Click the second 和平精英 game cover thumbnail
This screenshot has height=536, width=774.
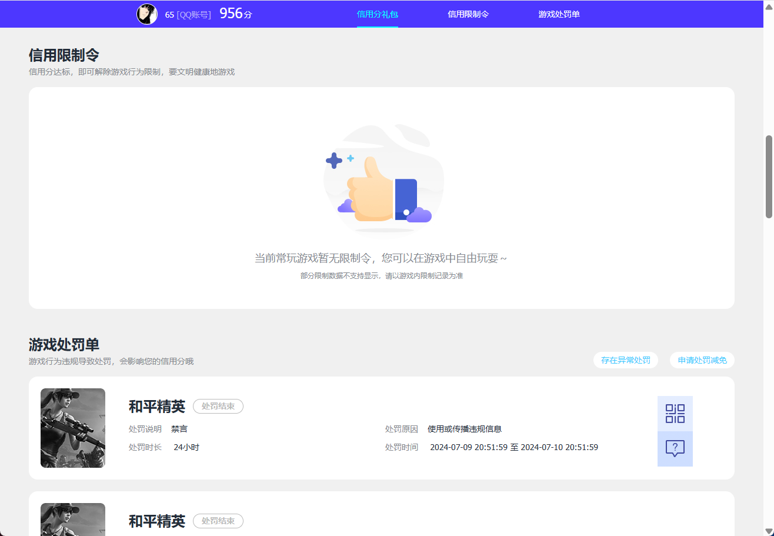pyautogui.click(x=73, y=520)
